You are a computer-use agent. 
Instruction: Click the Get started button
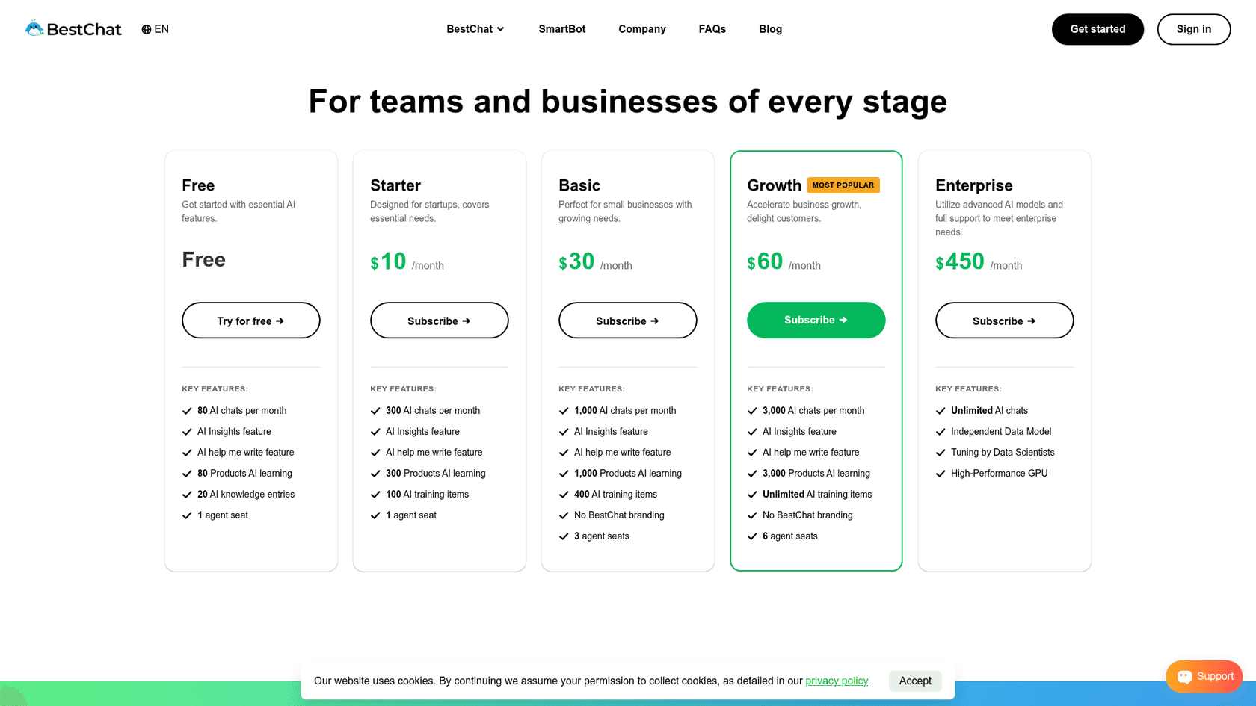pos(1098,29)
